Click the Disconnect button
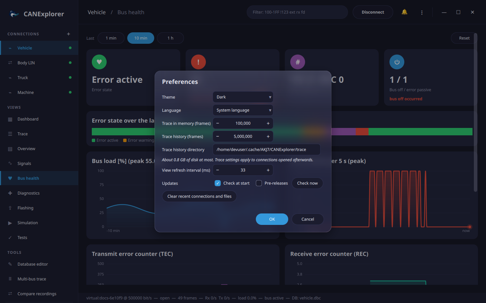 [373, 12]
